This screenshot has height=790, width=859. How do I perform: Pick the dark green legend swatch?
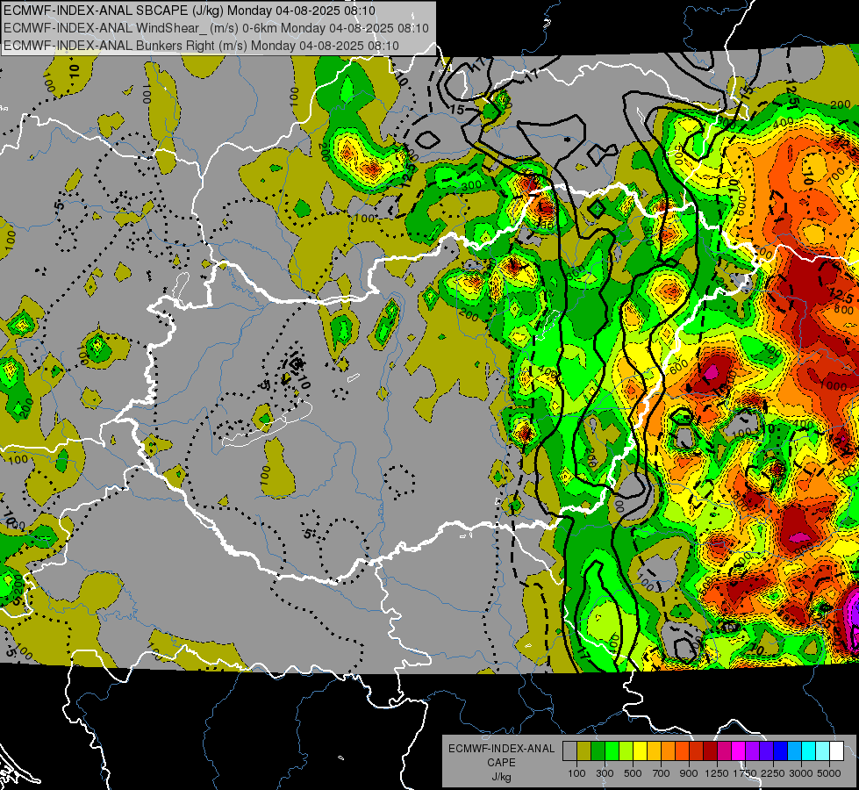tap(598, 750)
